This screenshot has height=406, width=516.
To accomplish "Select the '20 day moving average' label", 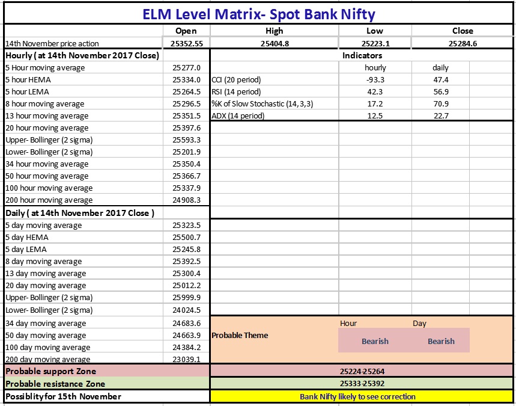I will point(46,285).
